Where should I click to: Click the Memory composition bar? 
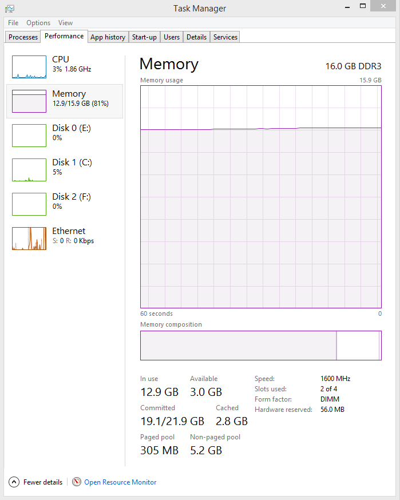click(x=260, y=345)
